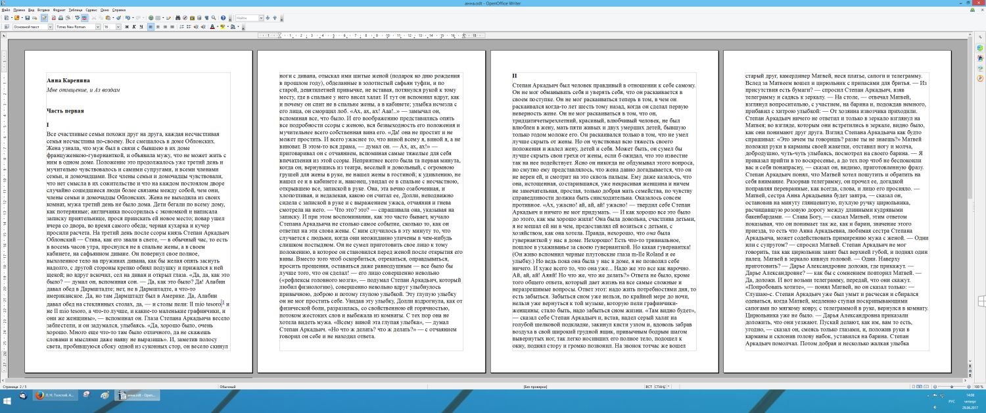Select Justified paragraph alignment
Image resolution: width=986 pixels, height=413 pixels.
click(172, 27)
